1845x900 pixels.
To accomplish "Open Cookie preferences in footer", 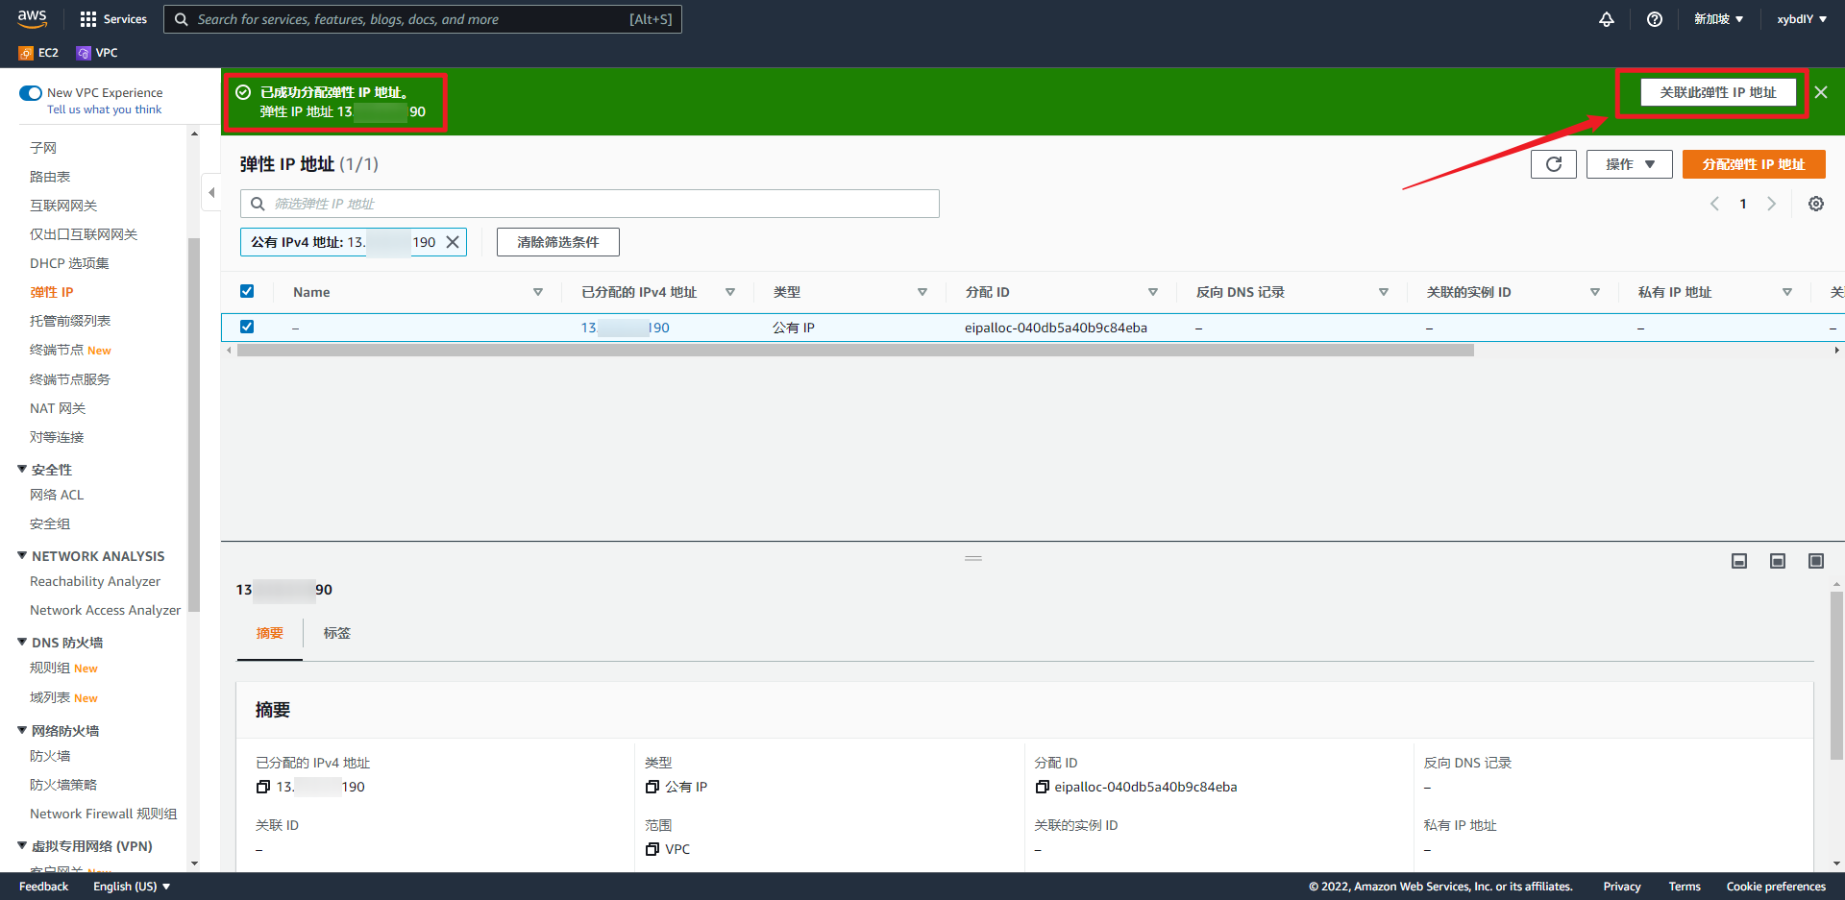I will click(1776, 887).
